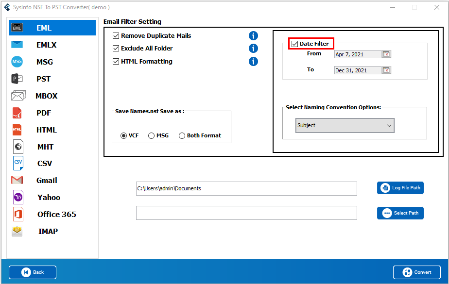Viewport: 449px width, 284px height.
Task: Pick the Office 365 icon in the sidebar
Action: (x=17, y=214)
